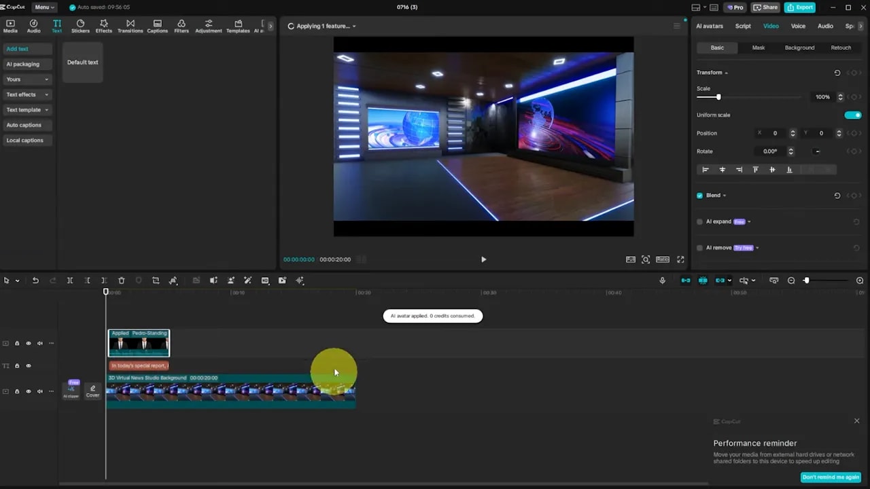This screenshot has height=489, width=870.
Task: Undo the last action
Action: [35, 280]
